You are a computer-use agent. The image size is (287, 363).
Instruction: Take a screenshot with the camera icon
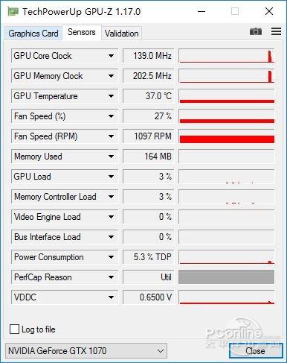(256, 31)
